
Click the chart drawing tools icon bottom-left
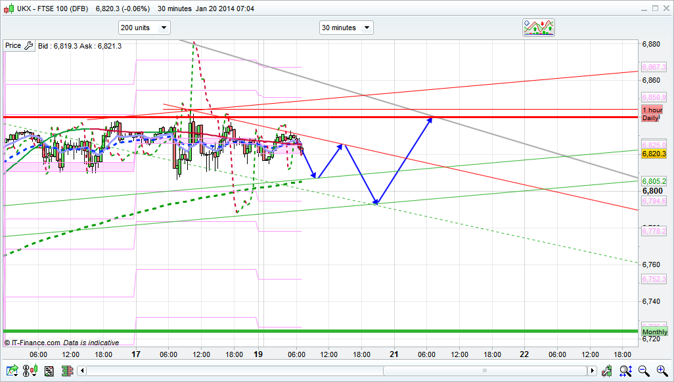11,371
